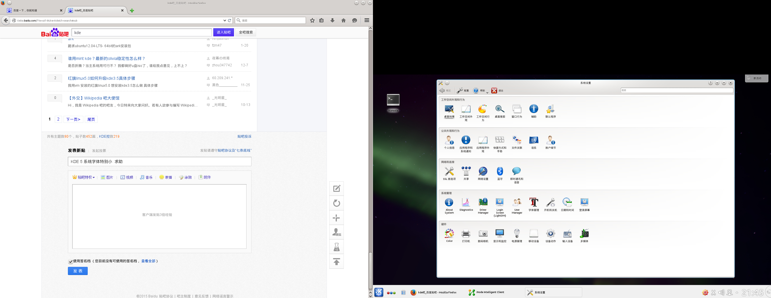This screenshot has height=298, width=771.
Task: Open 网络设置 settings module
Action: [483, 173]
